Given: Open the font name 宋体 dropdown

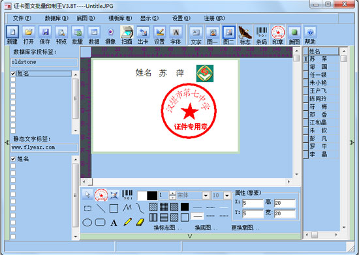Looking at the screenshot, I should coord(206,196).
